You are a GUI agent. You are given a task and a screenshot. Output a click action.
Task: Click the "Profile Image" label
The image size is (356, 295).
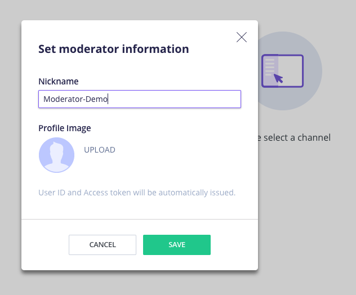[65, 128]
